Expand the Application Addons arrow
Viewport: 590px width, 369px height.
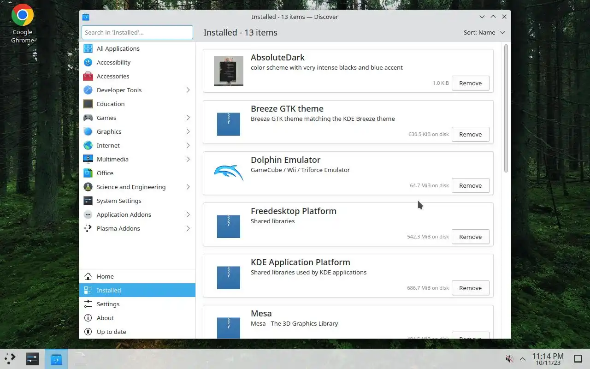click(x=188, y=214)
